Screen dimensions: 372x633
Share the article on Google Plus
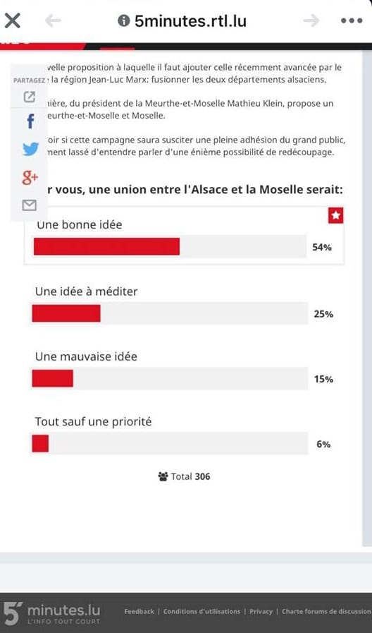click(30, 178)
